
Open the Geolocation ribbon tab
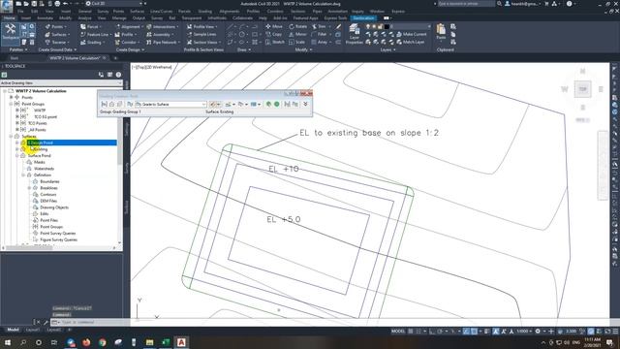point(363,18)
